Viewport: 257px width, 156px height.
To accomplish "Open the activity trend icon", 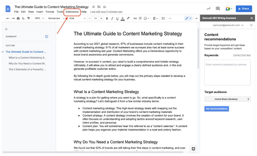I will point(208,9).
